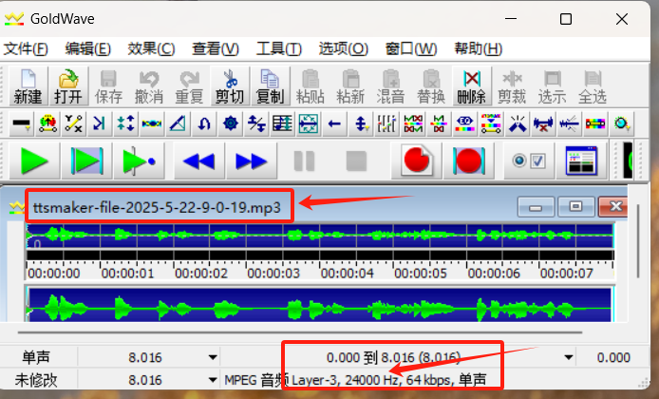Open the Offset effect icon
Screen dimensions: 659x399
point(256,124)
